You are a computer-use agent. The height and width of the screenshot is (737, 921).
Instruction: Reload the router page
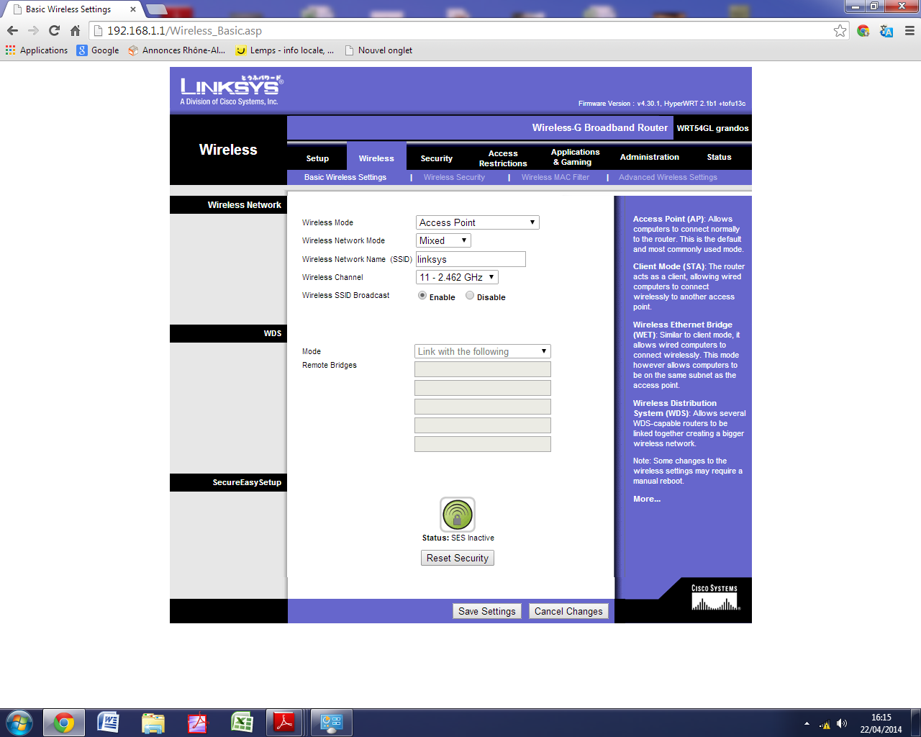[54, 31]
